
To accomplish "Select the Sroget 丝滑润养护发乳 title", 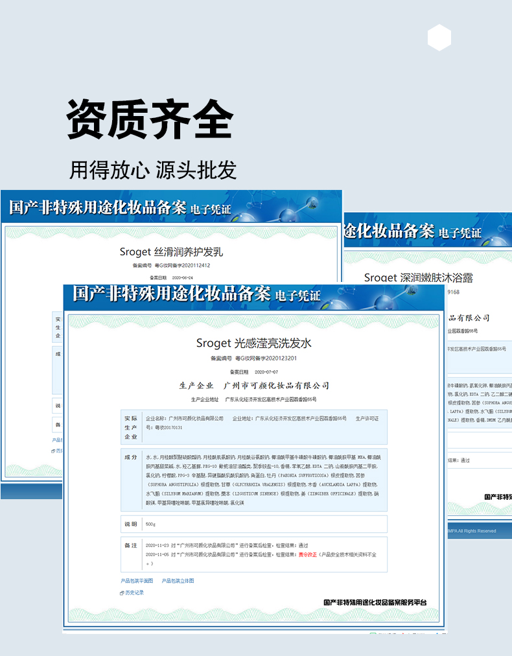I will point(171,252).
